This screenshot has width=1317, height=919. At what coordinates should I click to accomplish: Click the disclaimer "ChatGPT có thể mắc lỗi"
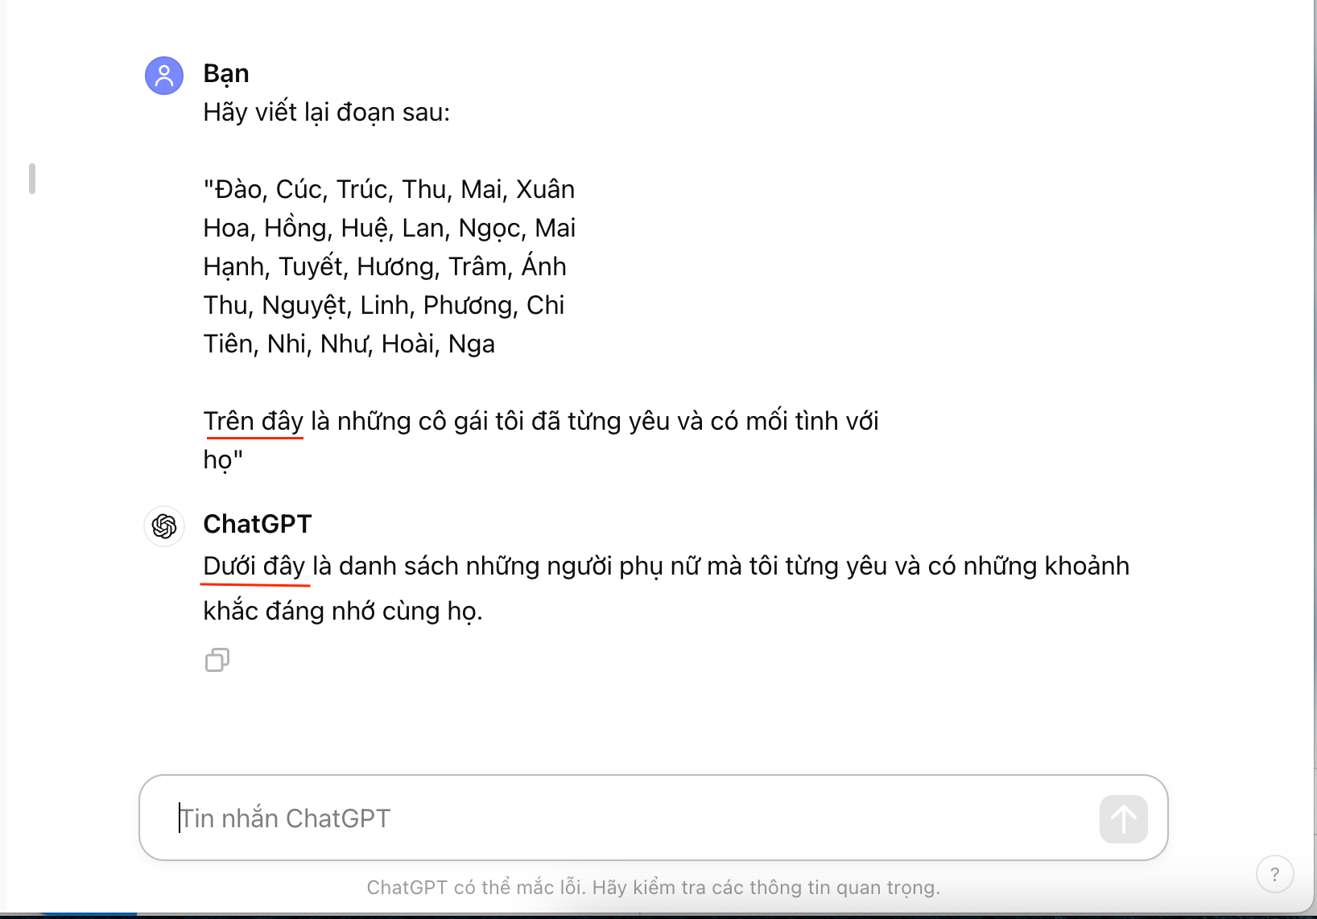(477, 888)
